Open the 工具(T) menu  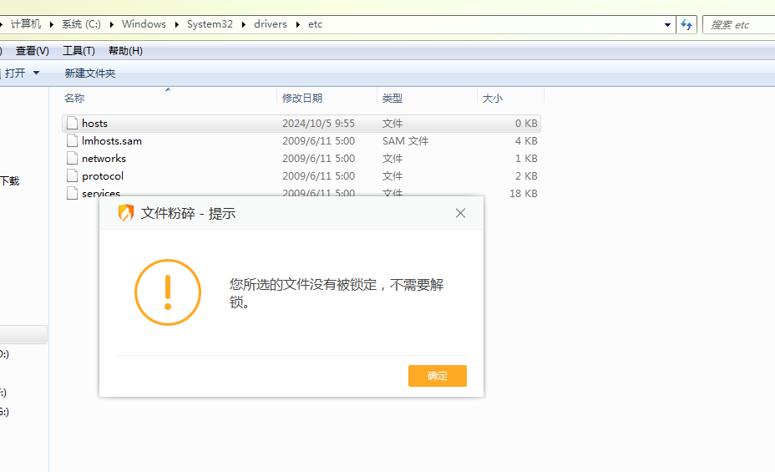79,51
